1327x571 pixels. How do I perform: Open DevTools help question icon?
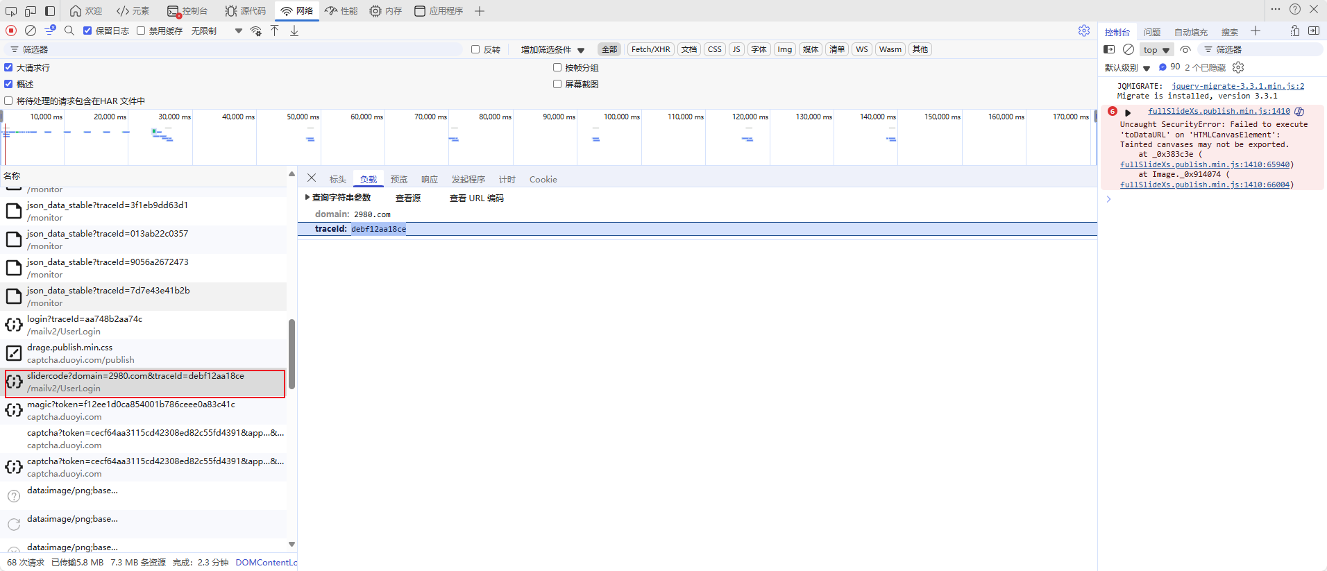click(x=1295, y=9)
